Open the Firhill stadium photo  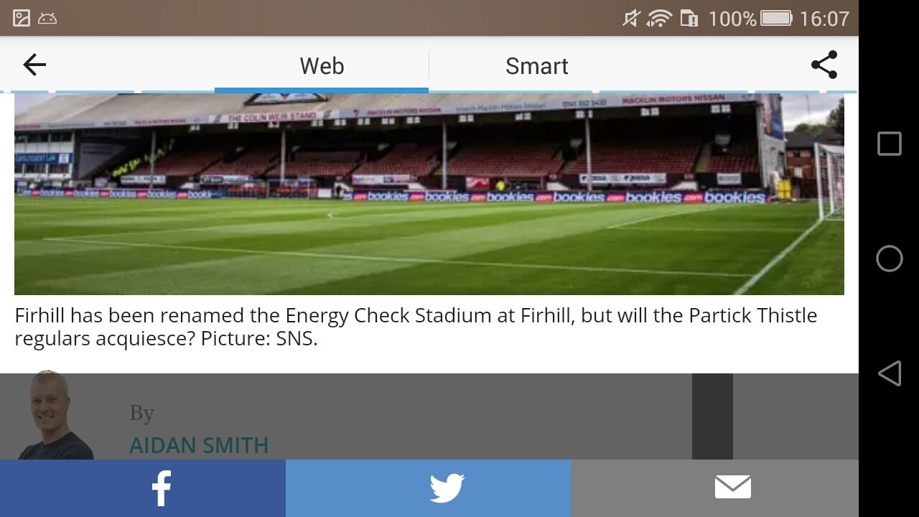(x=429, y=194)
